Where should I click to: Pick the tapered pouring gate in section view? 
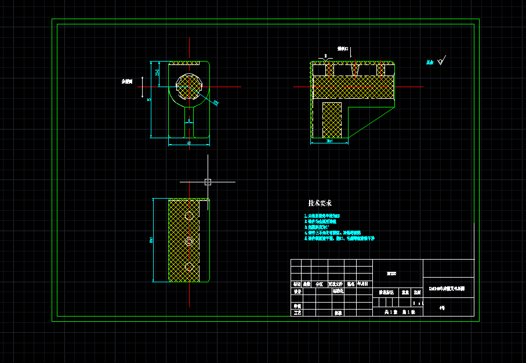coord(355,70)
